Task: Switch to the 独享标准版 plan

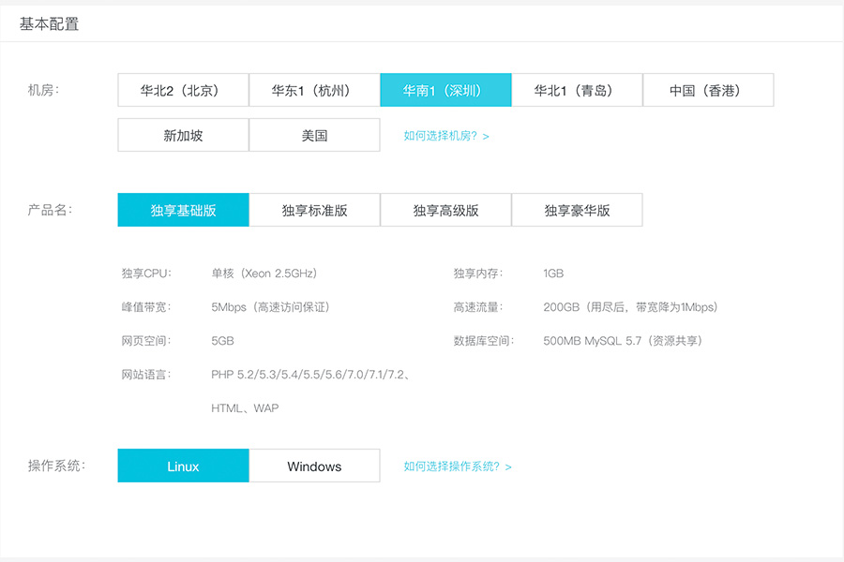Action: [314, 210]
